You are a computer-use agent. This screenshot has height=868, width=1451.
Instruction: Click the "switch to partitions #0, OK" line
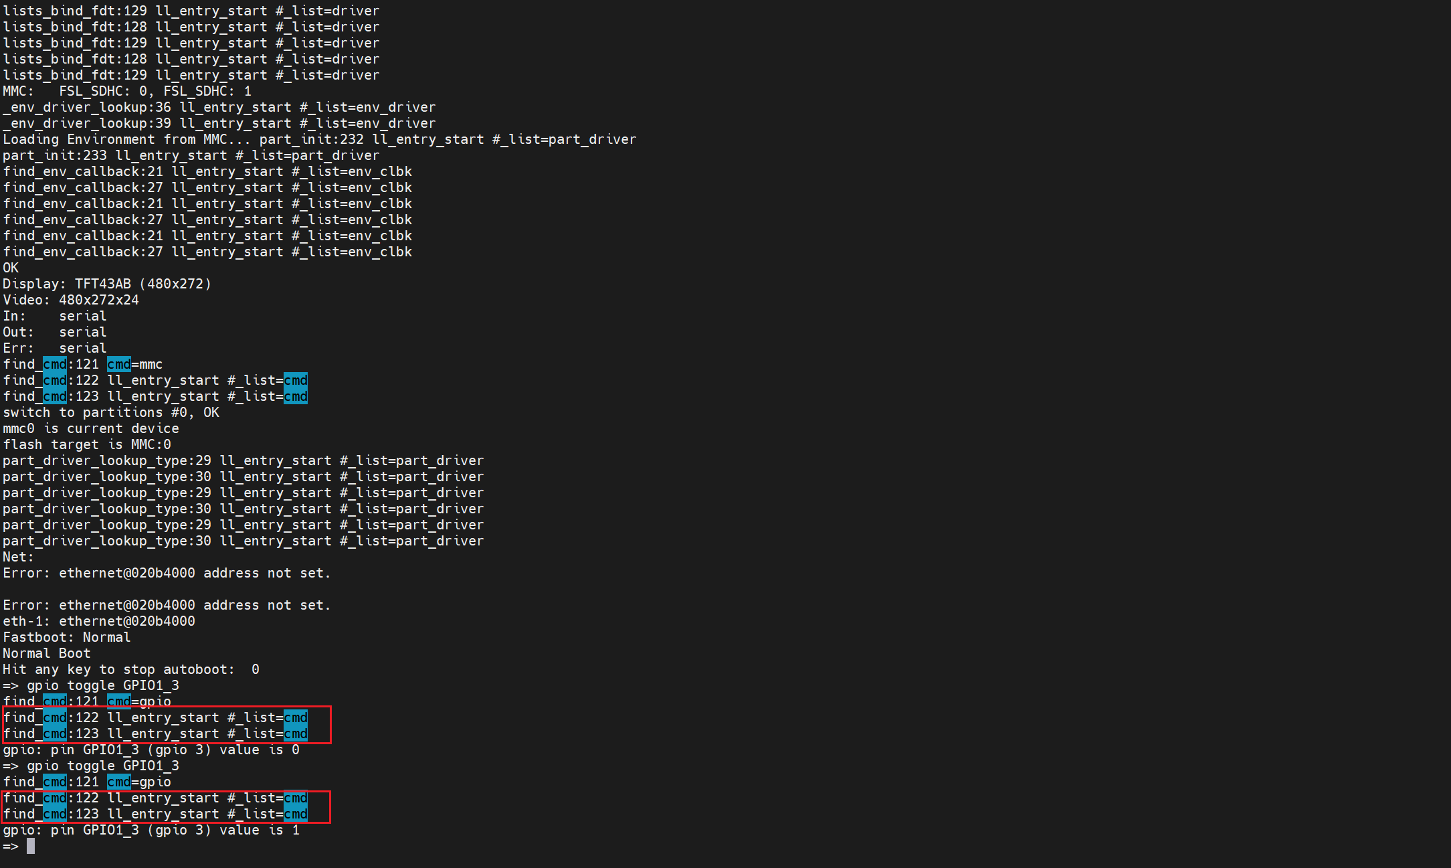click(x=111, y=413)
